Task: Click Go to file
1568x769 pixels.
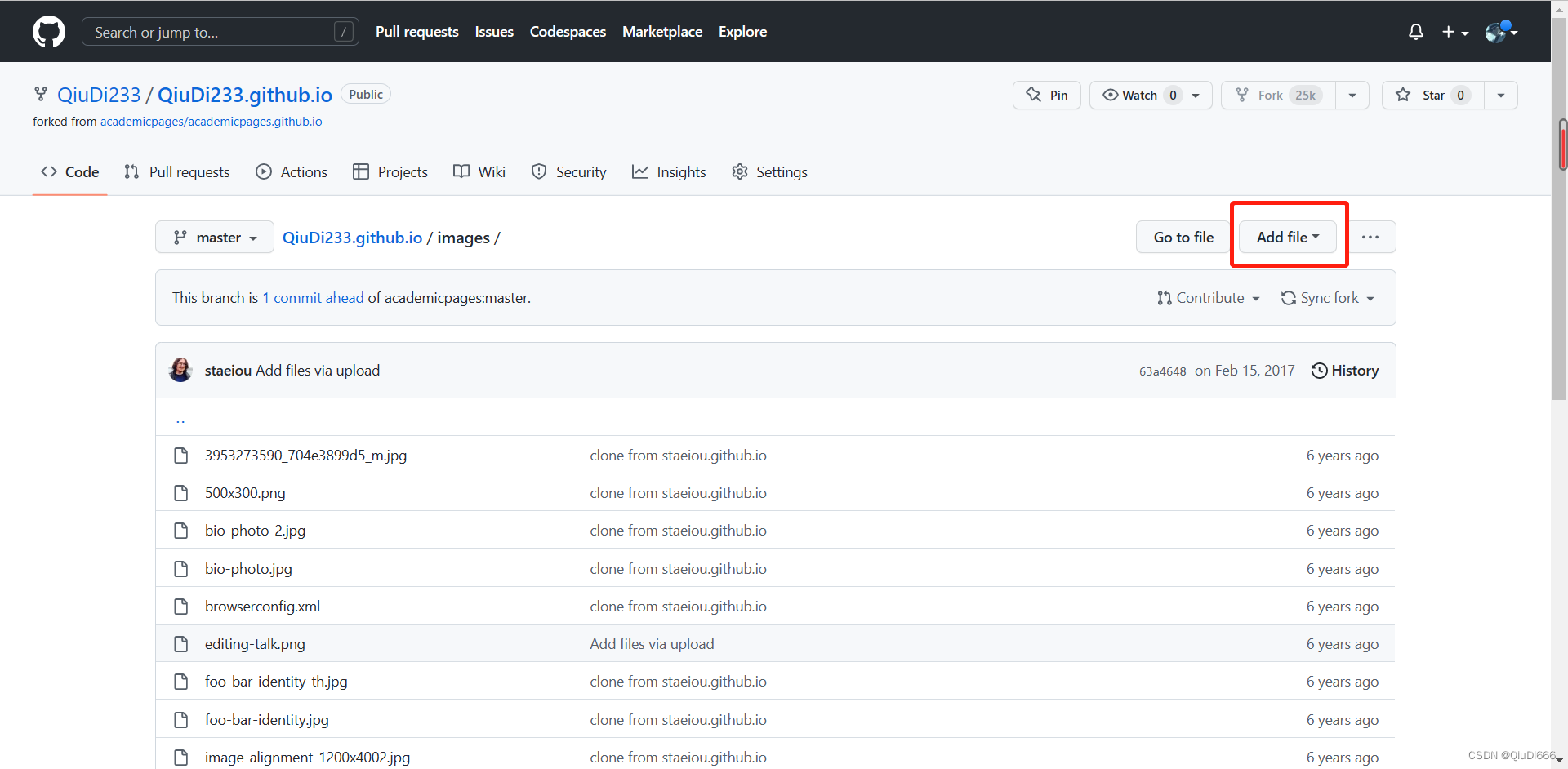Action: click(1183, 238)
